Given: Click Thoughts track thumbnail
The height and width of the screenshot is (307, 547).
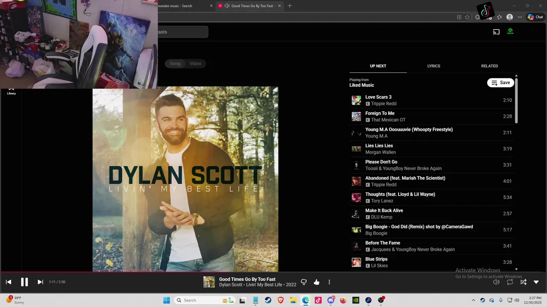Looking at the screenshot, I should click(356, 197).
